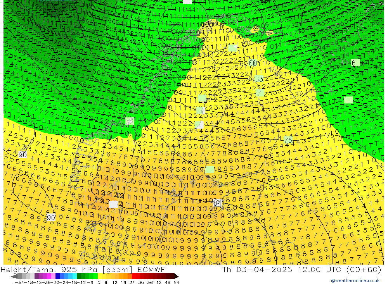The image size is (388, 284).
Task: Open the weatheronline.co.uk copyright link
Action: pos(355,281)
